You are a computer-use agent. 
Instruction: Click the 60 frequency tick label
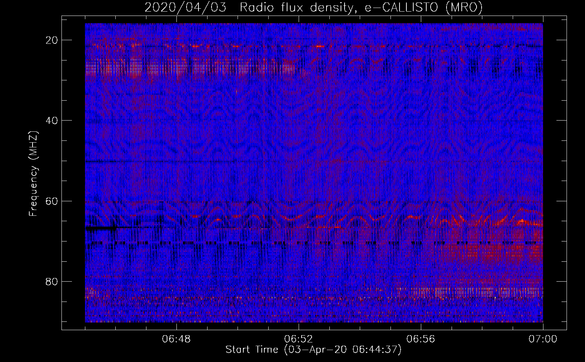tap(52, 201)
